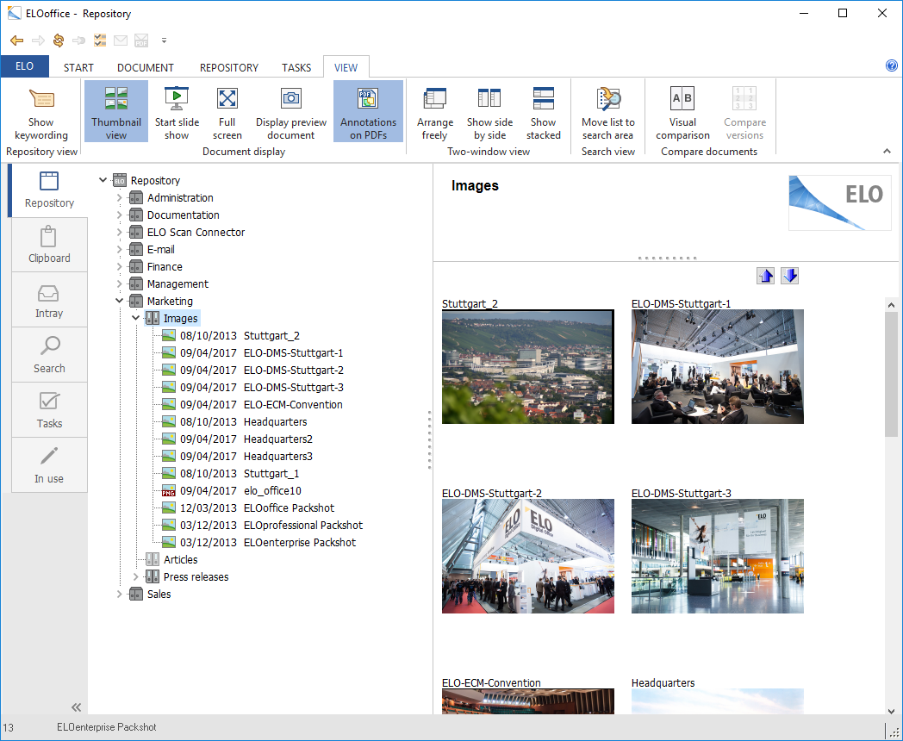903x741 pixels.
Task: Select the E-mail cabinet
Action: pyautogui.click(x=160, y=249)
